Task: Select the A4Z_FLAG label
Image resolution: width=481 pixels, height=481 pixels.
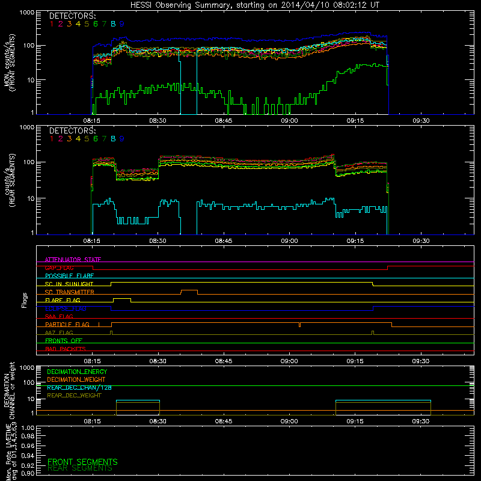Action: (x=59, y=332)
